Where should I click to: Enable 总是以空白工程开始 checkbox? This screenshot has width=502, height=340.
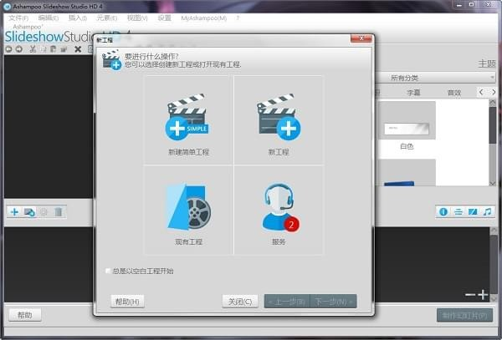point(108,271)
